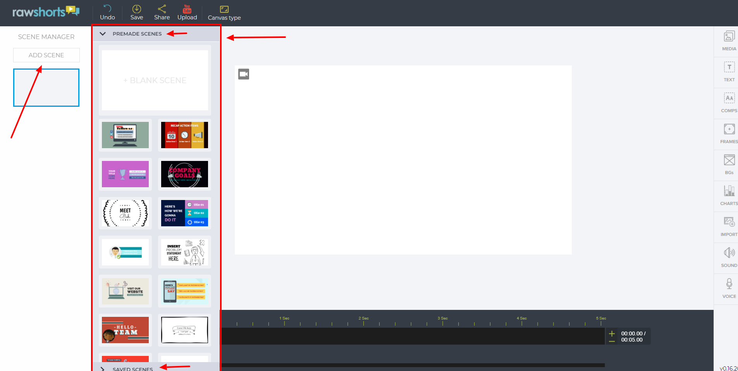The height and width of the screenshot is (371, 738).
Task: Choose the Recap Action Items scene
Action: click(184, 135)
